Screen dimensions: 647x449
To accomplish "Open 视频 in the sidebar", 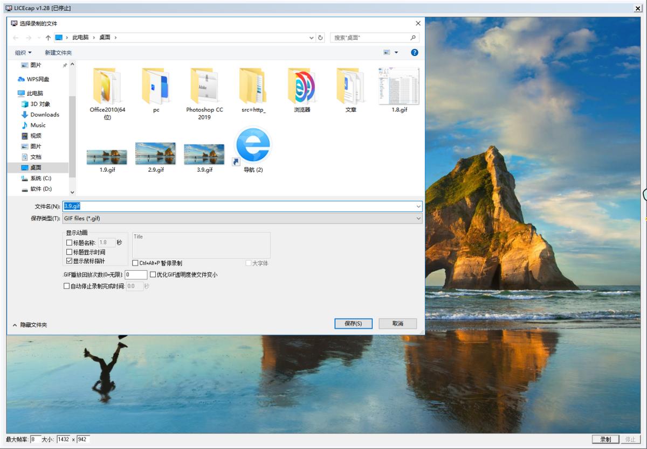I will click(36, 136).
